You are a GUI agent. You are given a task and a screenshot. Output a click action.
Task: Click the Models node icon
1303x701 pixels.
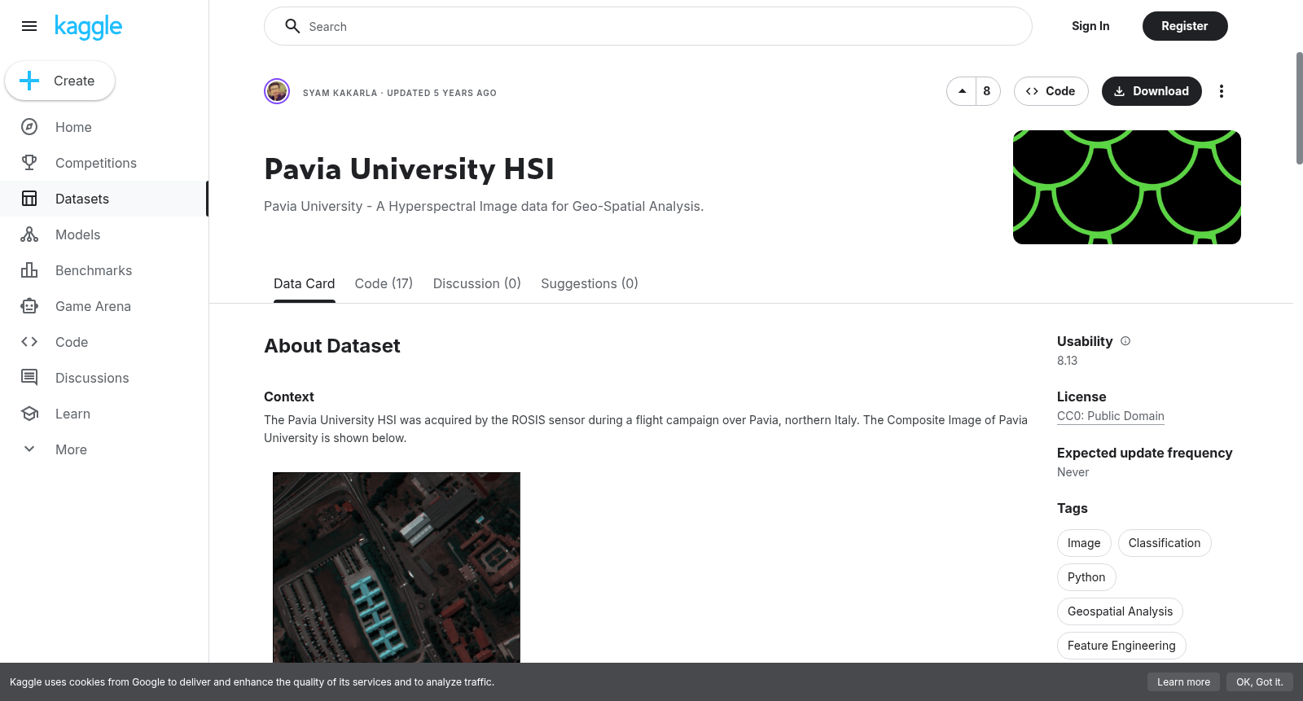(29, 234)
